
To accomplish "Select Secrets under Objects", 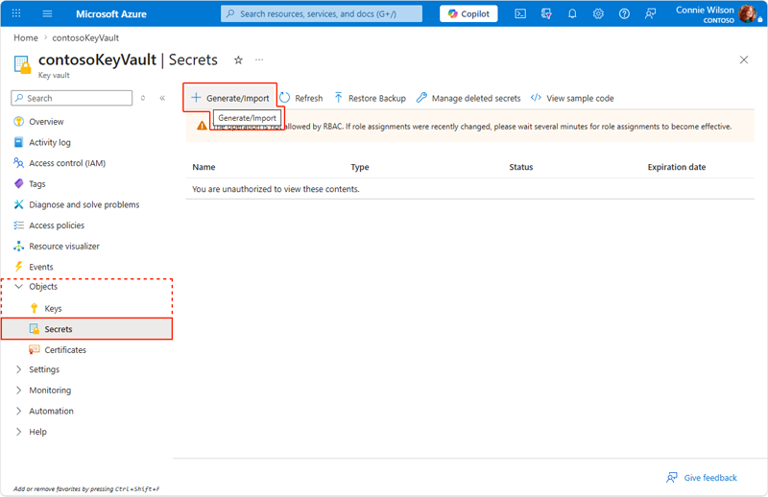I will pyautogui.click(x=86, y=329).
